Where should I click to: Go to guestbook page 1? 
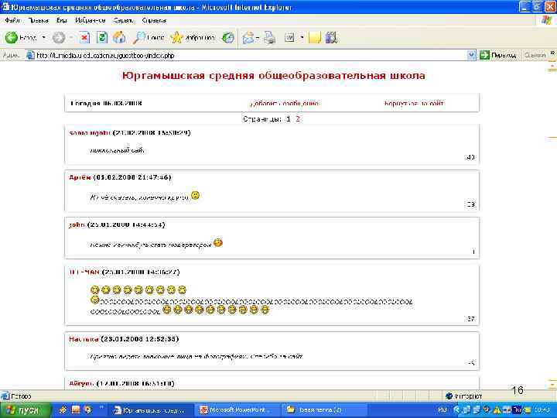point(289,118)
